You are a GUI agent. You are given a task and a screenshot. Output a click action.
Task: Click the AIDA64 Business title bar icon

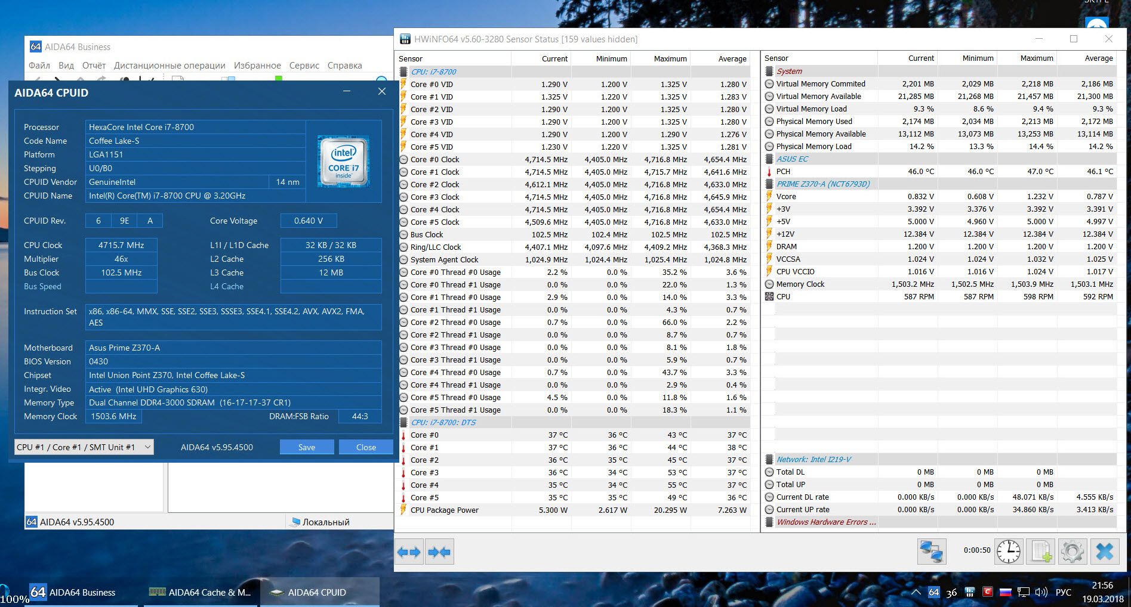(36, 47)
